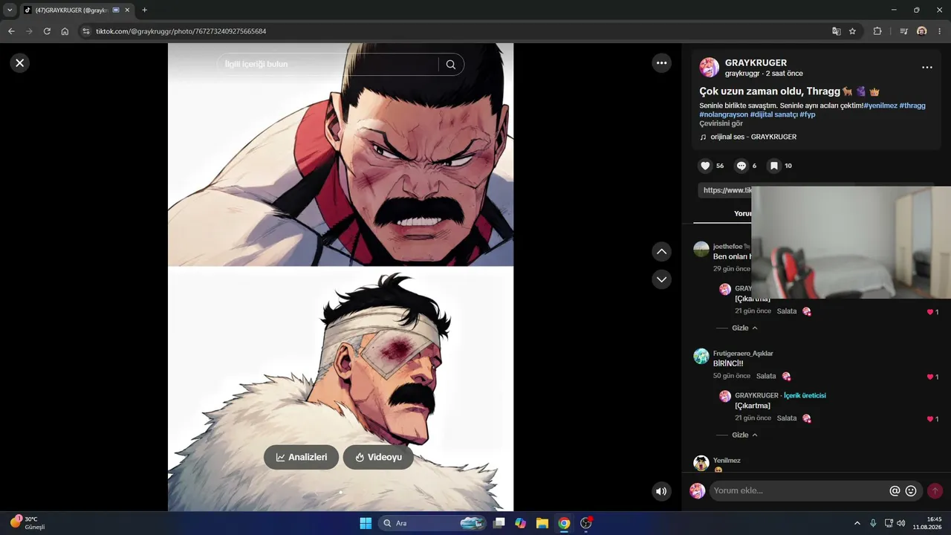Open a new tab with plus button
The height and width of the screenshot is (535, 951).
click(x=144, y=10)
